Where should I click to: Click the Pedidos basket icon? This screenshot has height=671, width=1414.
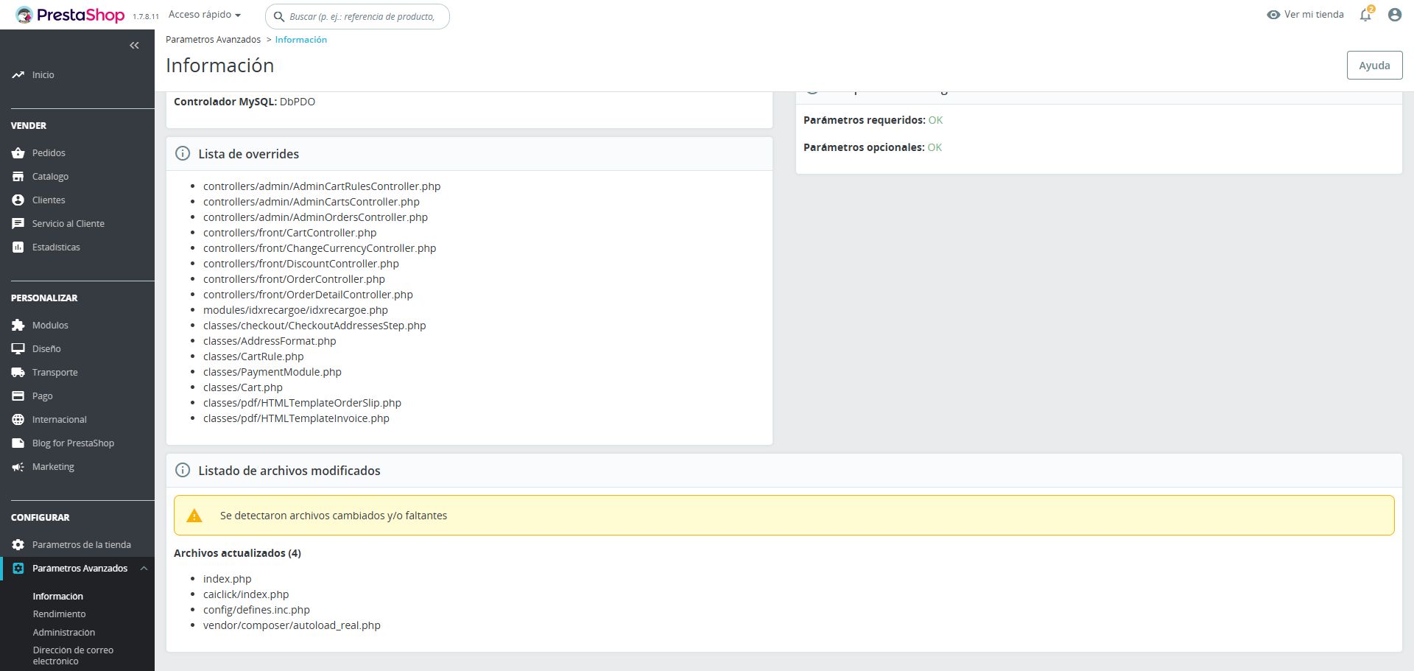coord(18,153)
